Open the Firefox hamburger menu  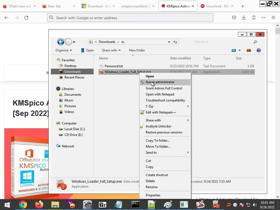pyautogui.click(x=273, y=17)
